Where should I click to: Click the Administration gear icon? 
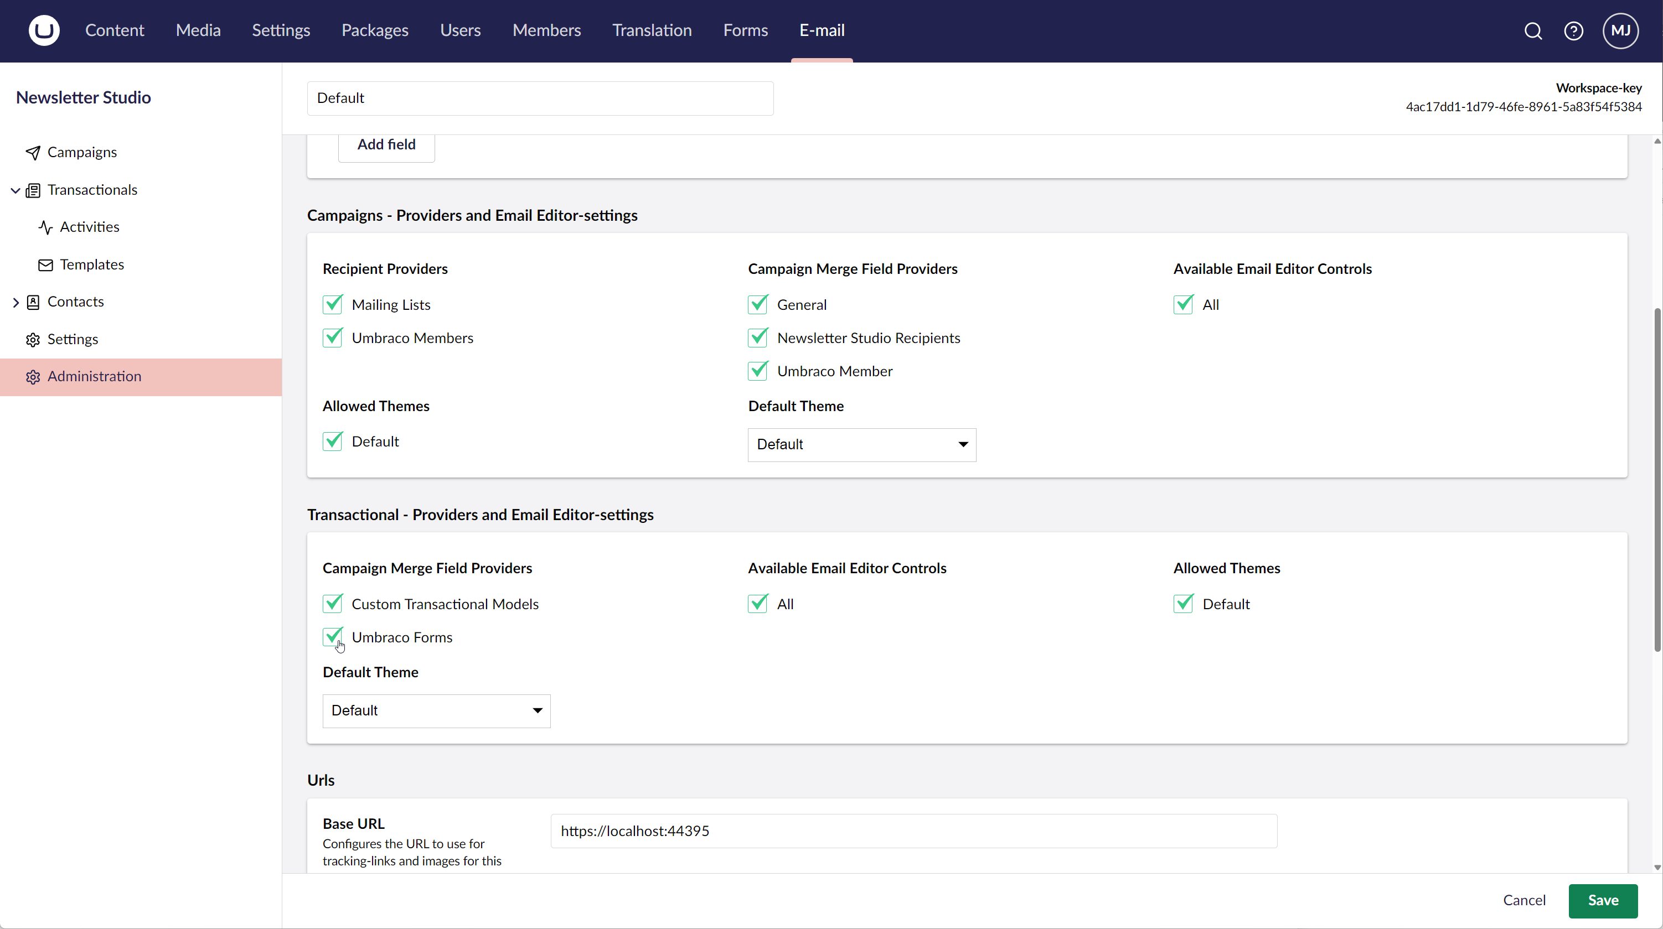[33, 377]
